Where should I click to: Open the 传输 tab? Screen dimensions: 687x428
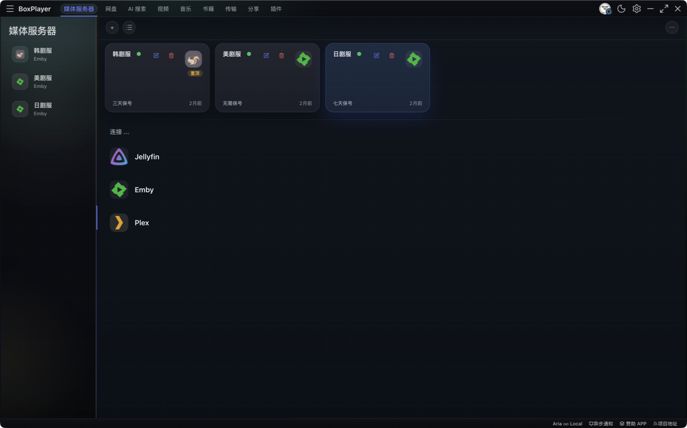(231, 9)
